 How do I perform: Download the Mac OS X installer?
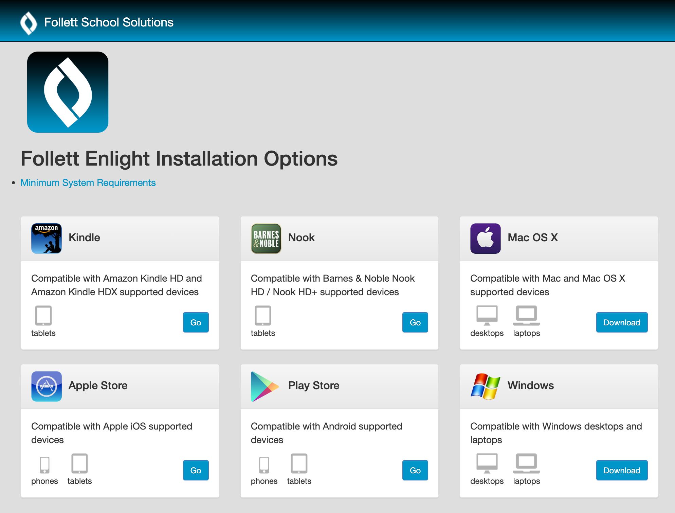click(621, 322)
